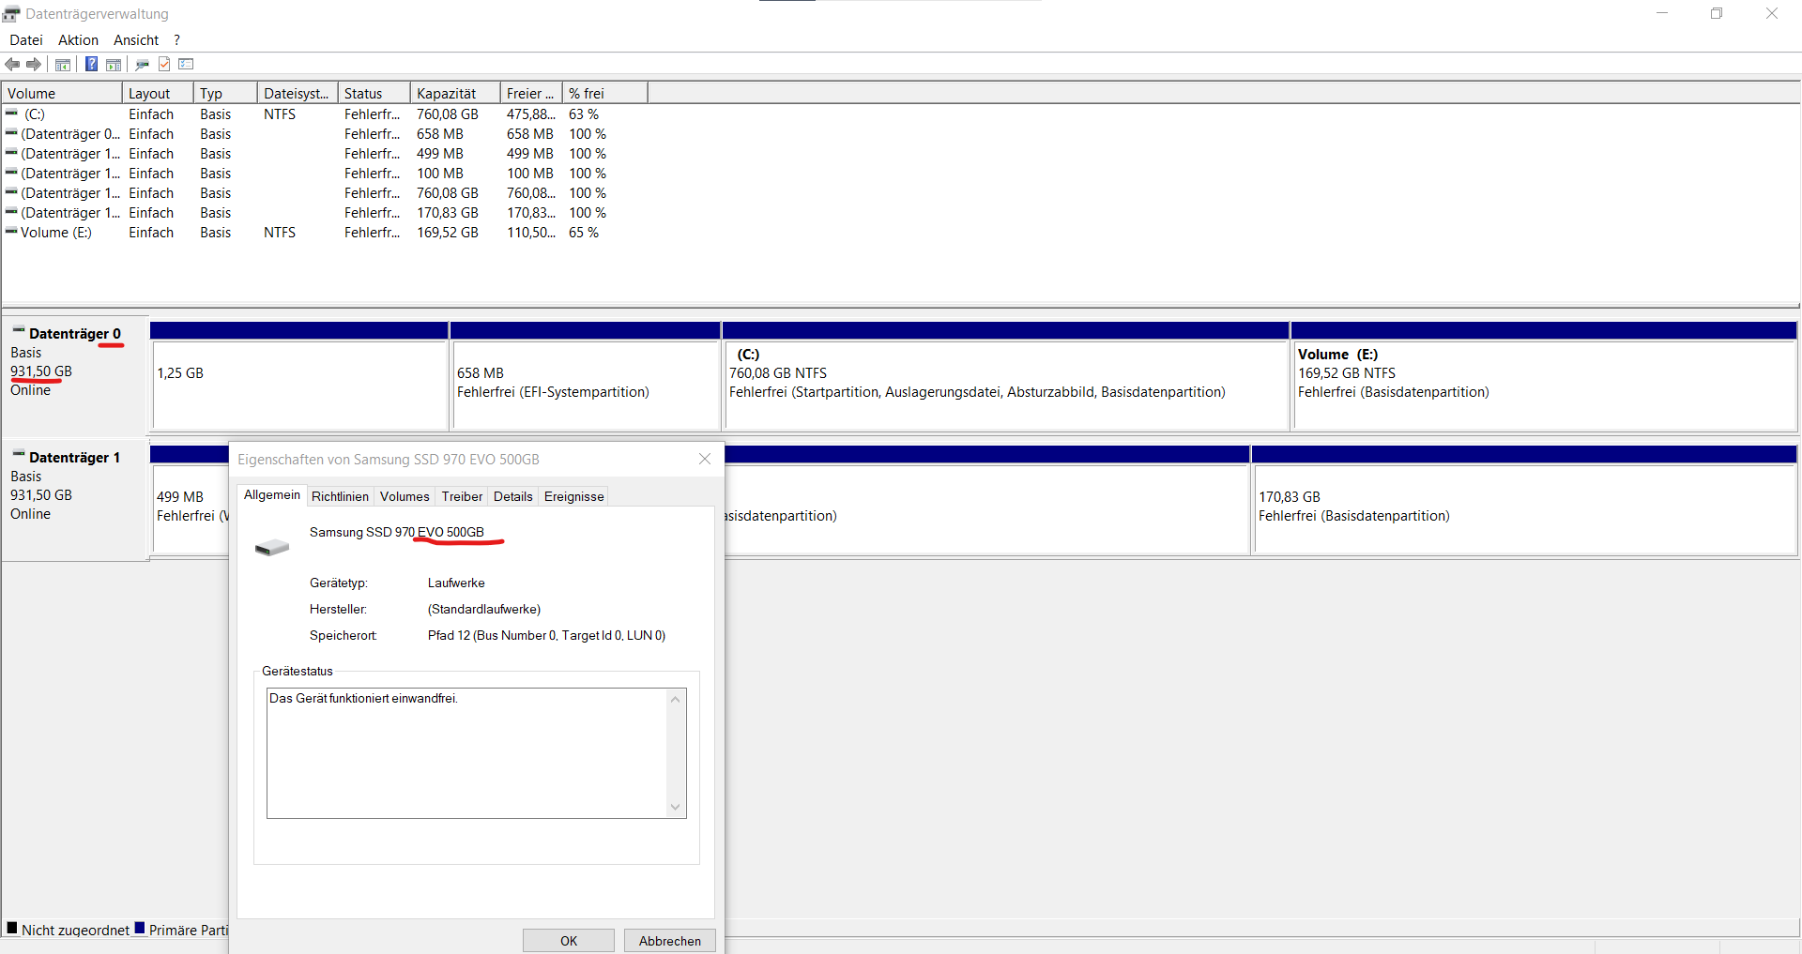Click the 169,52 GB capacity cell in volume list
Image resolution: width=1802 pixels, height=954 pixels.
click(x=448, y=233)
